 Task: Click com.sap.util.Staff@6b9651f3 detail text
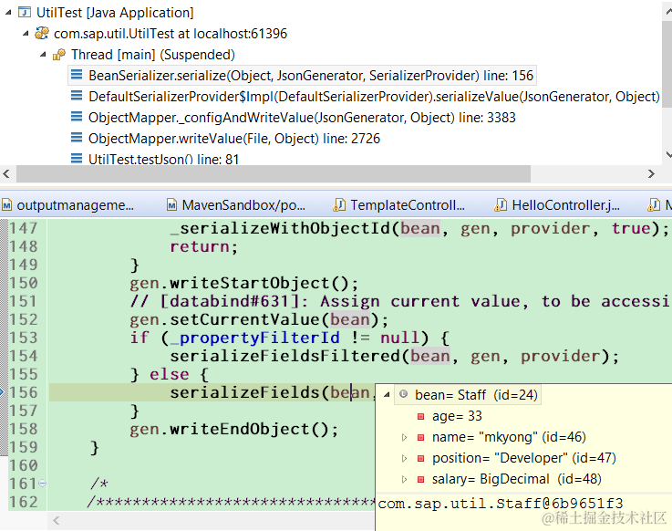coord(501,503)
